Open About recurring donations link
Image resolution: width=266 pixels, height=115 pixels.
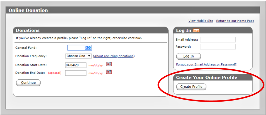pos(114,56)
